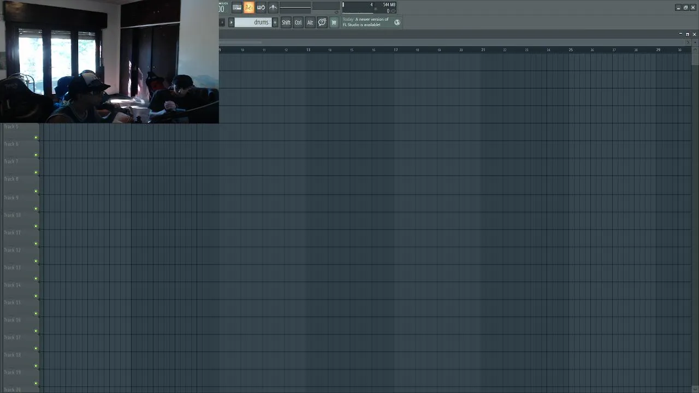
Task: Toggle the 3.2.1 countdown before recording
Action: tap(249, 7)
